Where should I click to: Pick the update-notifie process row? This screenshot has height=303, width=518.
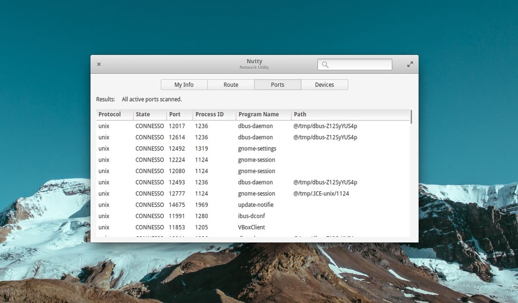coord(256,205)
